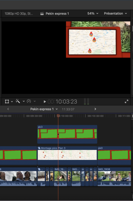Click the retime speedometer icon

(x=29, y=101)
